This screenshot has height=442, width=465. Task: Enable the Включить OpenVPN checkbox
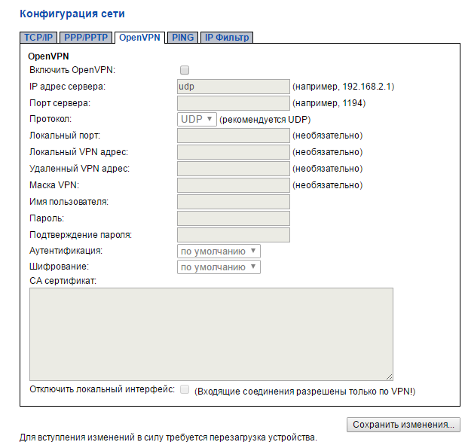[185, 70]
